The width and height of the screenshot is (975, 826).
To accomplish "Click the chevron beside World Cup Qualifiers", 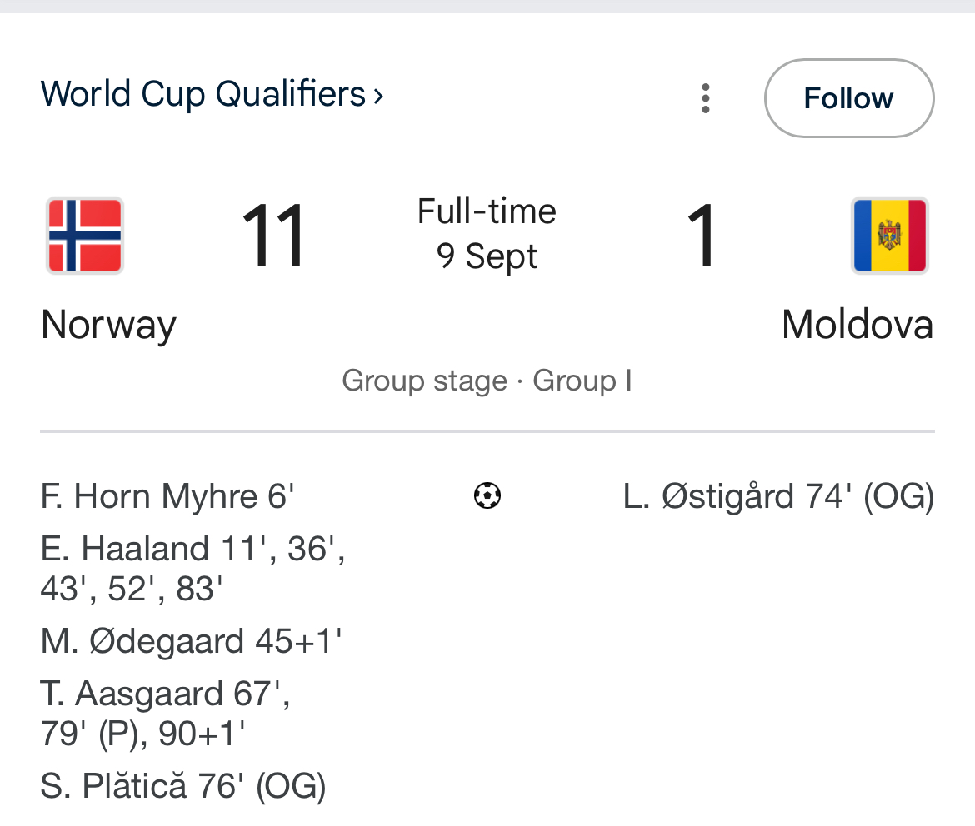I will [x=378, y=96].
